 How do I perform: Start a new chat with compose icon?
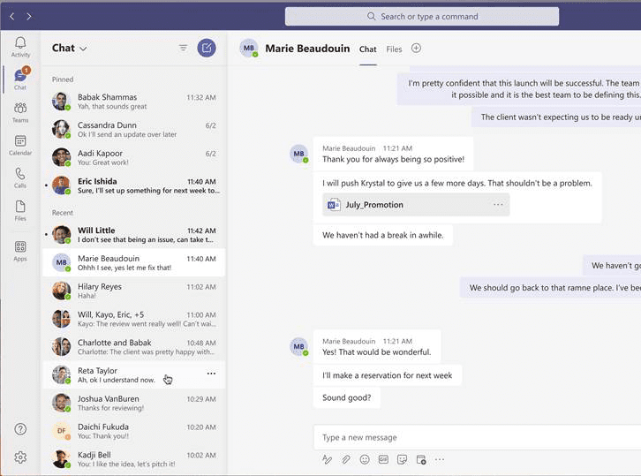(x=207, y=49)
